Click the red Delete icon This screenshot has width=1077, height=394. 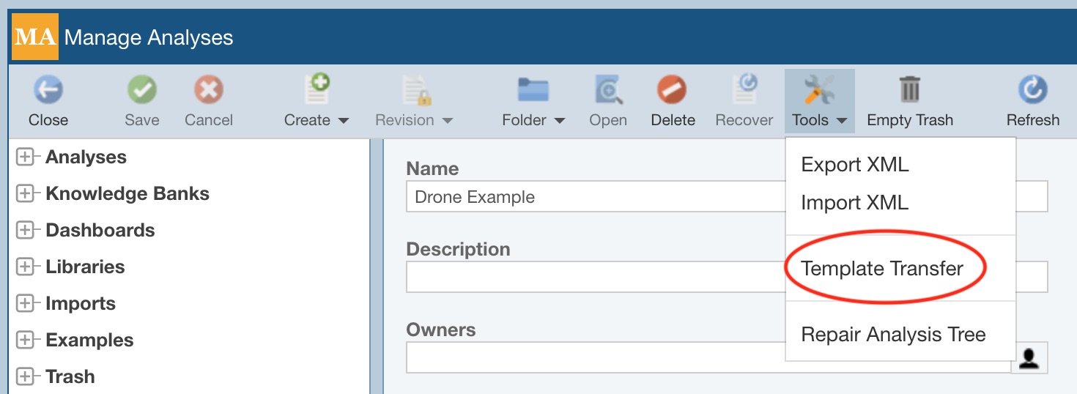click(x=672, y=91)
